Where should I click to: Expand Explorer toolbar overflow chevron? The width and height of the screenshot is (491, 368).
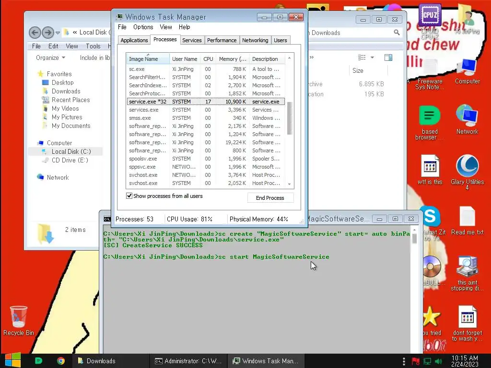coord(312,57)
